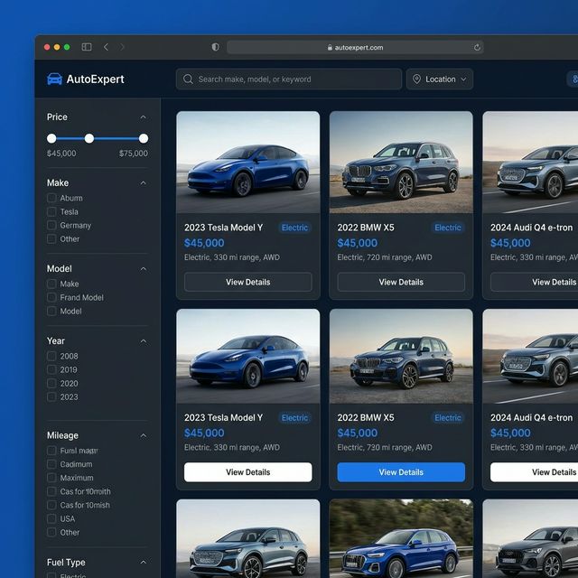Collapse the Mileage filter section
This screenshot has width=578, height=578.
(143, 435)
